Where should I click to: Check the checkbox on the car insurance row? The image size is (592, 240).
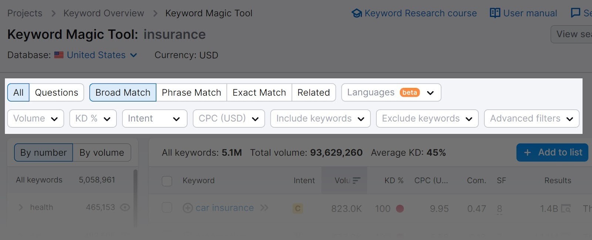(167, 208)
